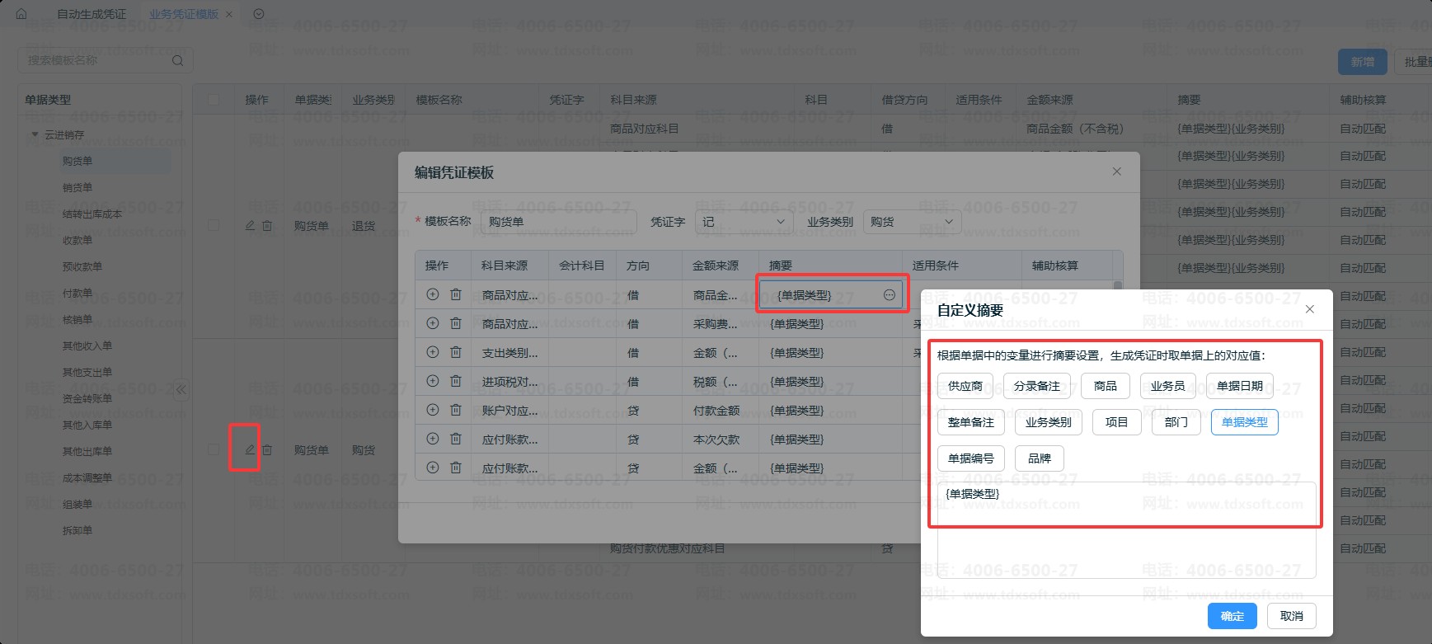This screenshot has width=1432, height=644.
Task: Click the 模板名称 input field
Action: (558, 222)
